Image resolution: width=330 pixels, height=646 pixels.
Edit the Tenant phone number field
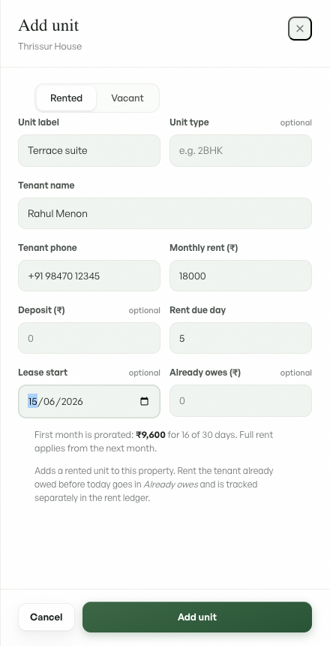(89, 276)
